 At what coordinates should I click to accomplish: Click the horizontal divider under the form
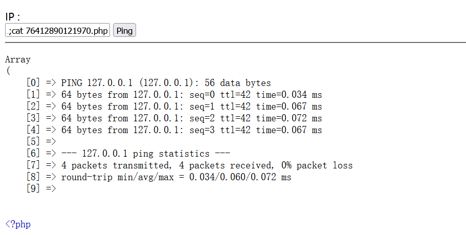click(x=235, y=42)
